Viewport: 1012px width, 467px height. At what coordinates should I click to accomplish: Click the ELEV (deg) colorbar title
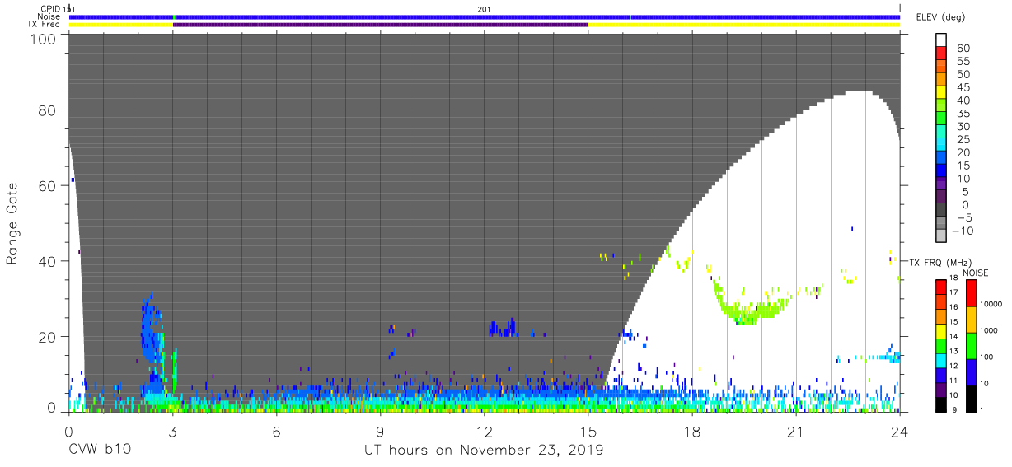click(x=940, y=16)
